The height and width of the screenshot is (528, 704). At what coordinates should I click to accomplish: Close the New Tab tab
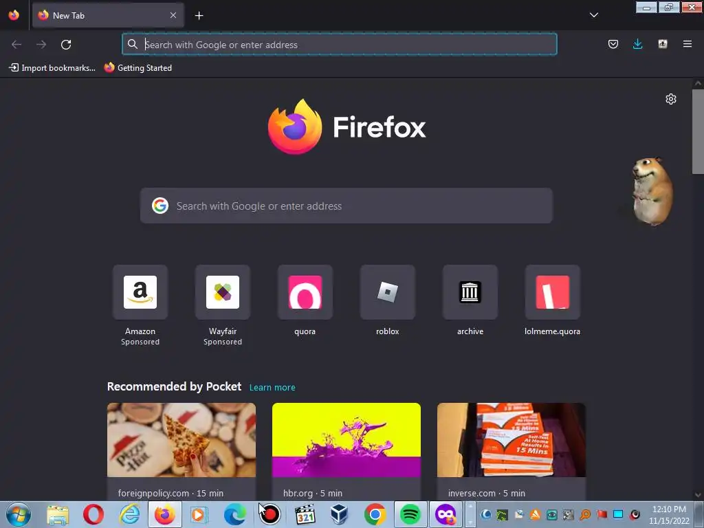[173, 15]
